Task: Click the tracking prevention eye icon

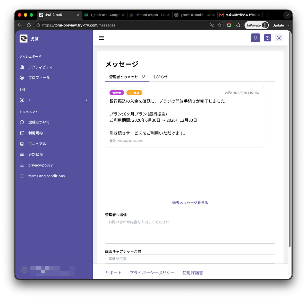Action: (x=212, y=25)
